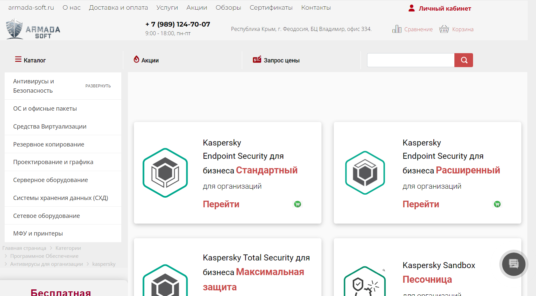The image size is (536, 296).
Task: Click the Корзина link
Action: [x=463, y=29]
